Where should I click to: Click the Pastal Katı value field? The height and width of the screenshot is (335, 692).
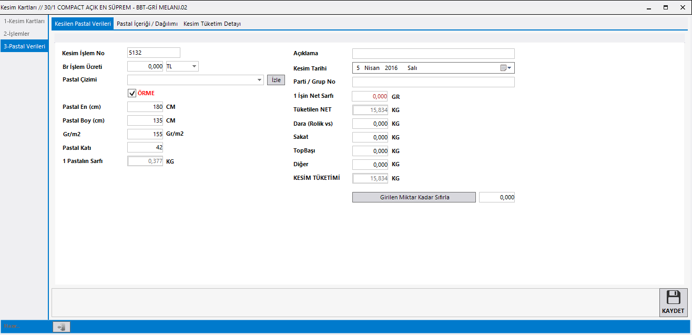click(x=145, y=148)
